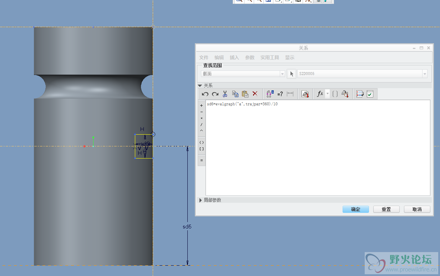Open the 实用工具 menu
The width and height of the screenshot is (440, 276).
(x=270, y=57)
